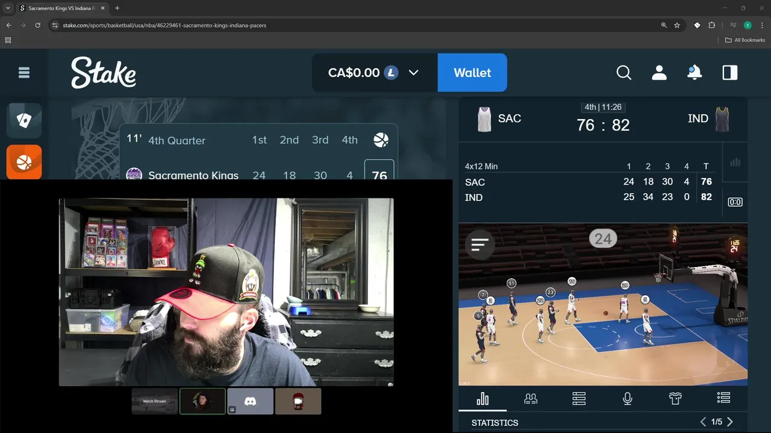Open All Bookmarks folder
Viewport: 771px width, 433px height.
coord(745,40)
